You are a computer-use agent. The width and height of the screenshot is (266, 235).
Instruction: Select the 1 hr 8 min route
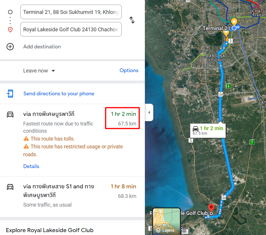coord(72,197)
